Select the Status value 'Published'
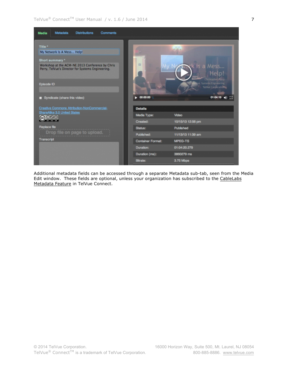This screenshot has height=373, width=288. coord(181,128)
